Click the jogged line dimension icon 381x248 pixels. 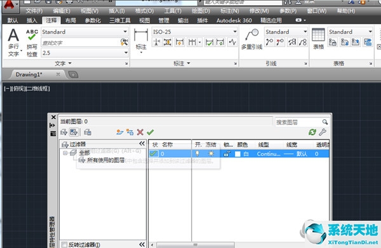coord(232,42)
